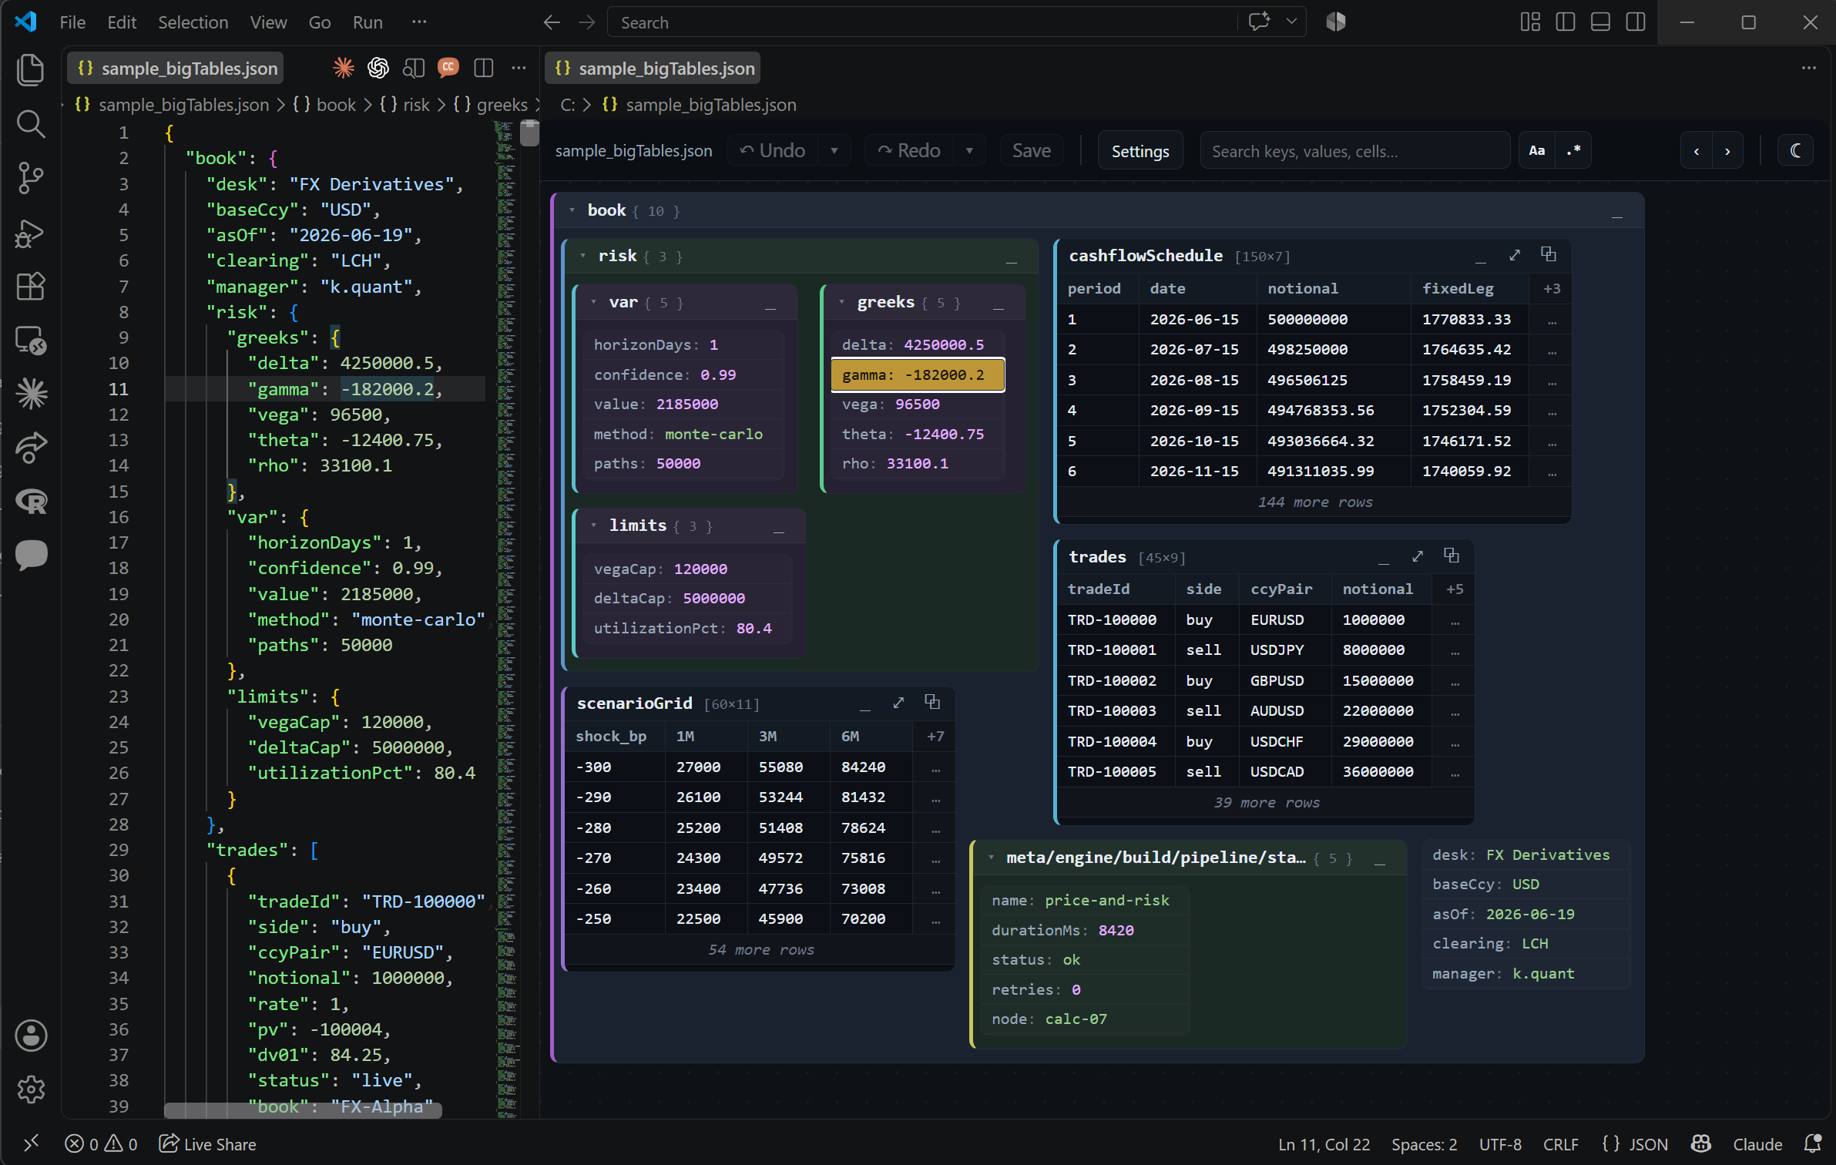
Task: Click the Save button
Action: pos(1031,151)
